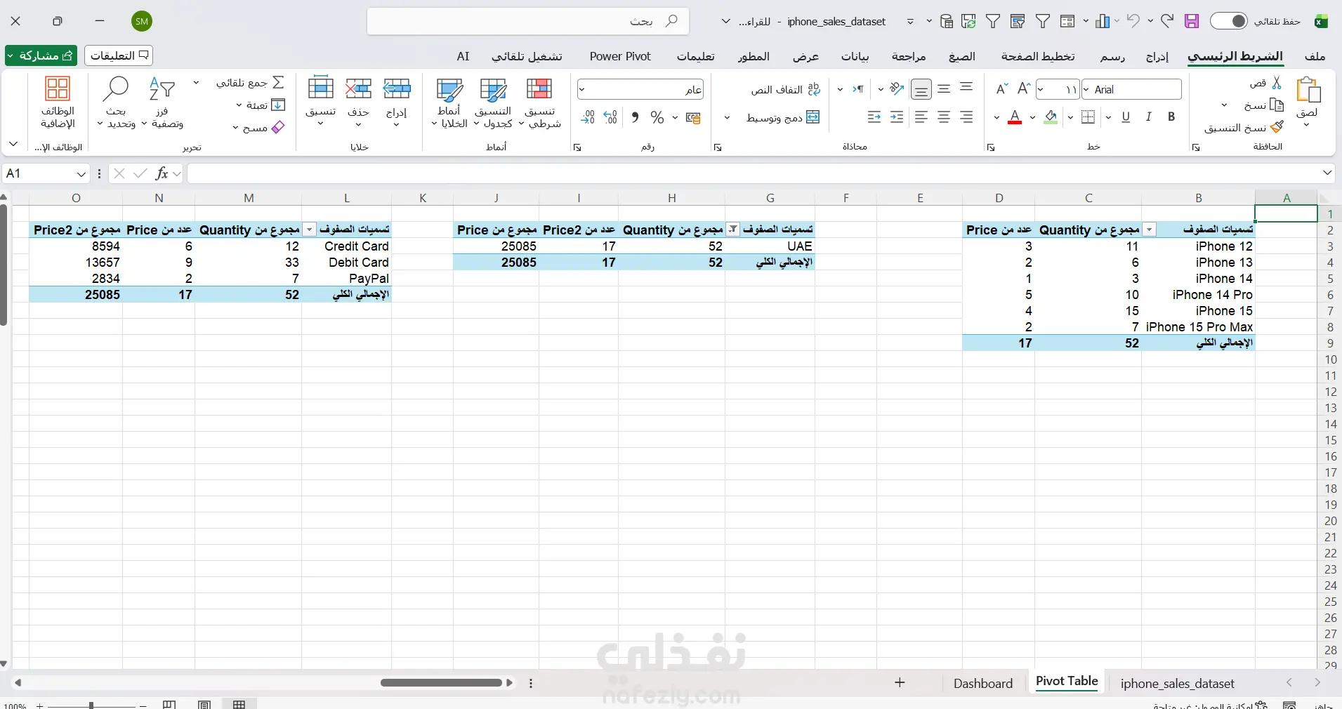Image resolution: width=1342 pixels, height=709 pixels.
Task: Click the text orientation icon
Action: point(897,89)
